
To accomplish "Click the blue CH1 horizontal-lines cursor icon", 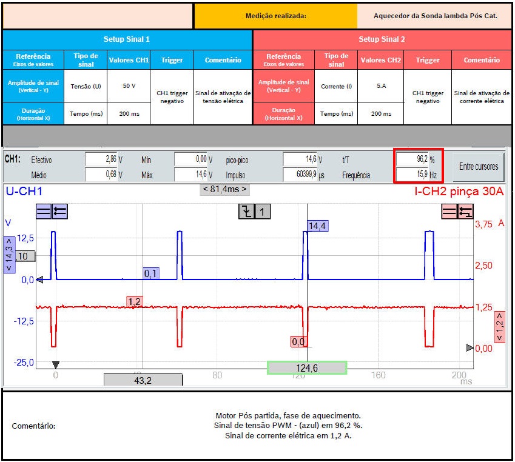I will (x=44, y=211).
